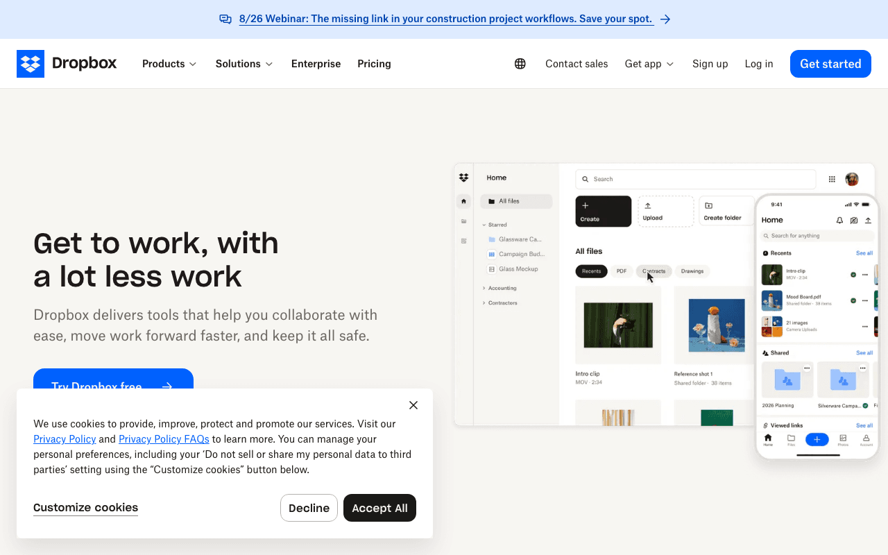Click the chat icon in the webinar banner
The image size is (888, 555).
coord(225,19)
